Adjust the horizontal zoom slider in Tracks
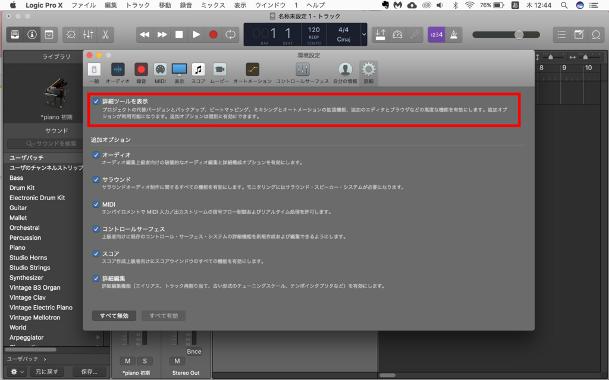This screenshot has width=609, height=380. (585, 57)
